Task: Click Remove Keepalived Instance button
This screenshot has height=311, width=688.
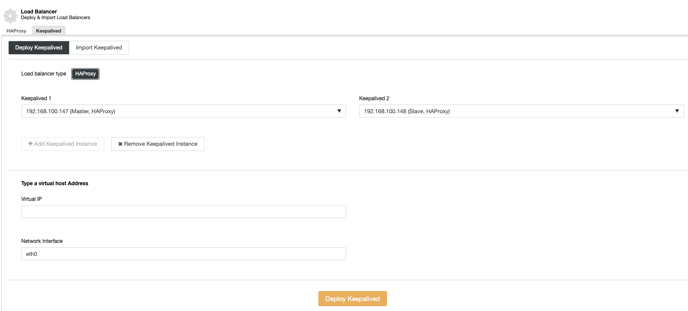Action: 158,144
